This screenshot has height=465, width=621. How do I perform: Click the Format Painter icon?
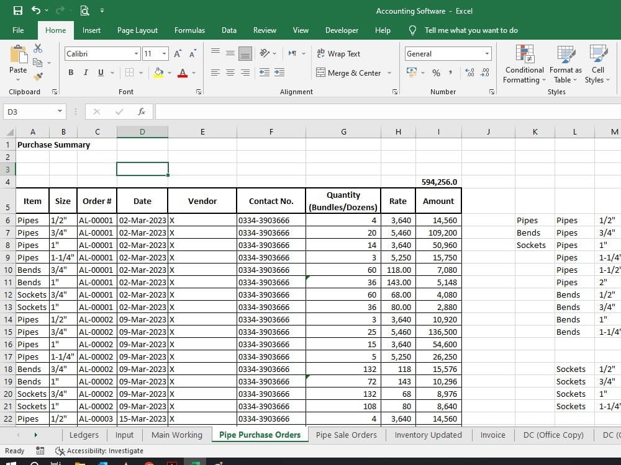tap(37, 75)
